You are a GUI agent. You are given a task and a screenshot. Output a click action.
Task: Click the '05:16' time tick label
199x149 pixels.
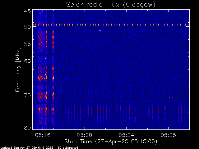(43, 135)
